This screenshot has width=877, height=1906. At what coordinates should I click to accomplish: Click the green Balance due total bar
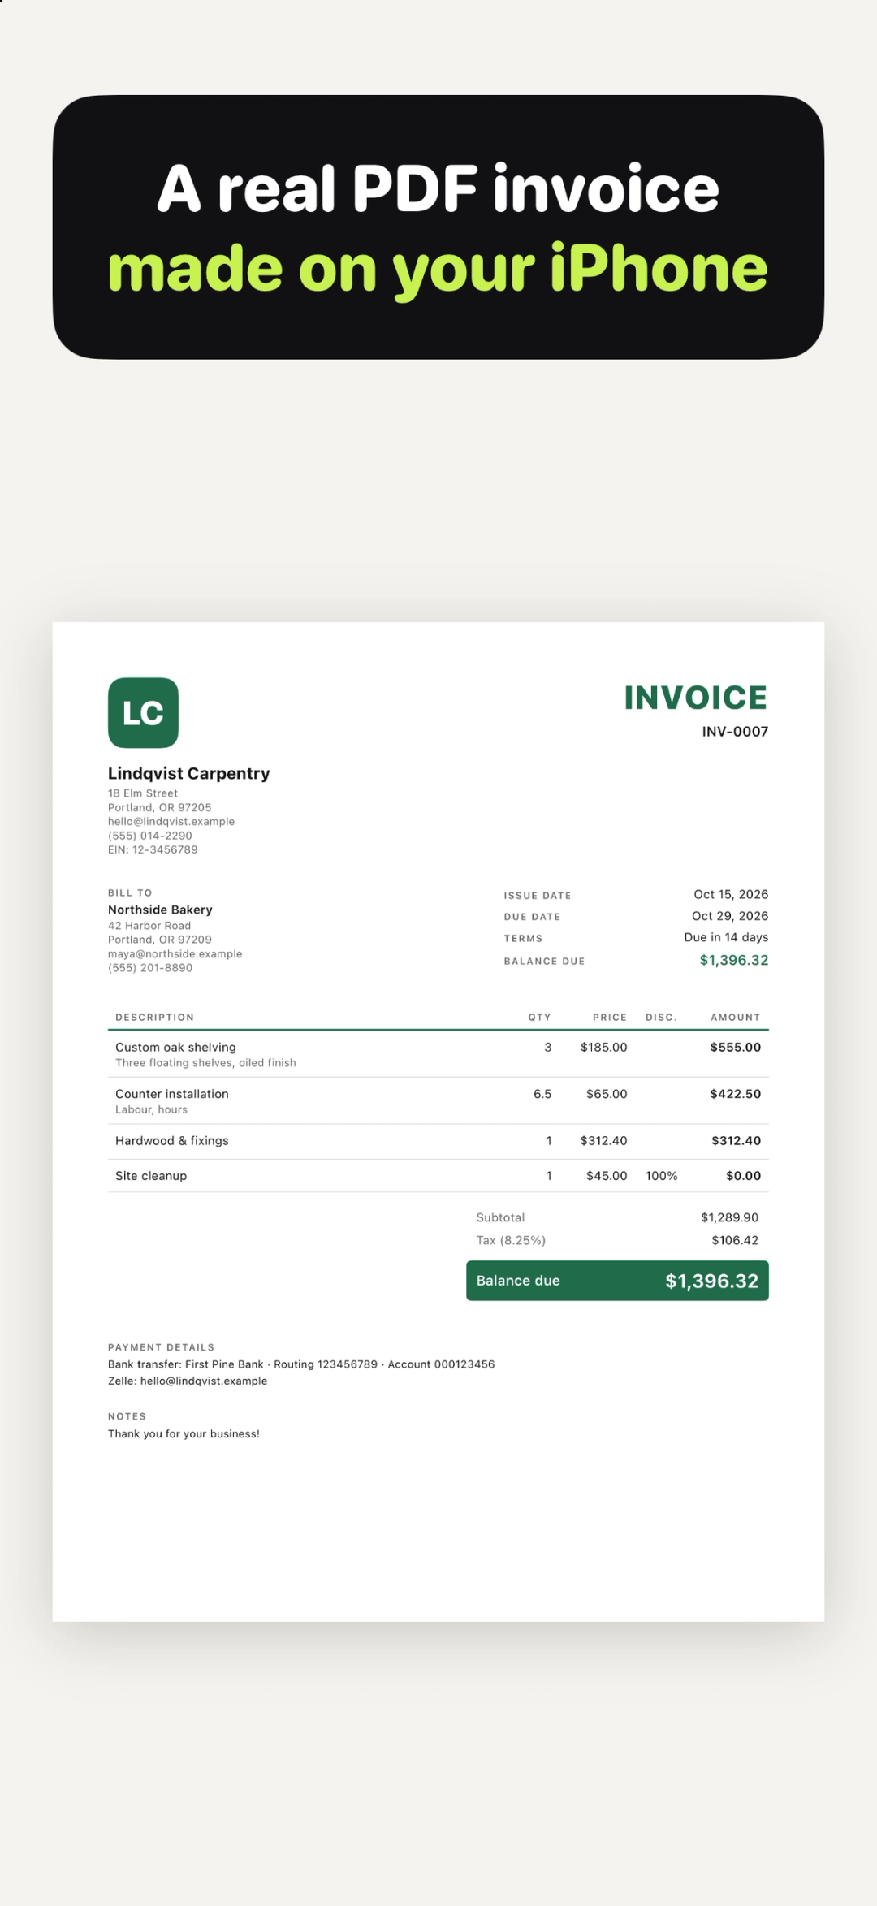(617, 1281)
